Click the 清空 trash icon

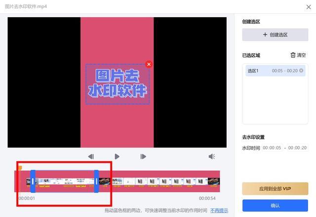point(293,55)
